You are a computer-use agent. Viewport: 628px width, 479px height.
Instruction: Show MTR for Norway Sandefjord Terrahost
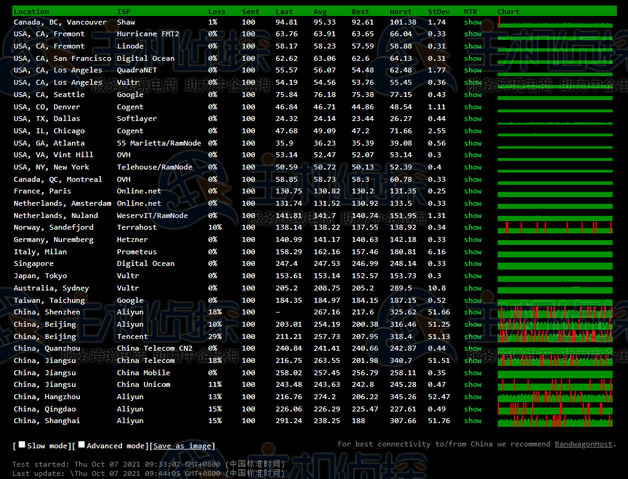[x=473, y=227]
